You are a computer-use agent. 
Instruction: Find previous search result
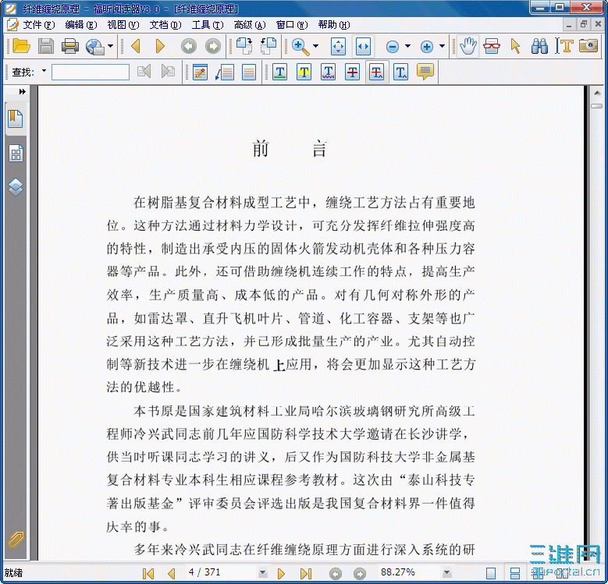(144, 72)
